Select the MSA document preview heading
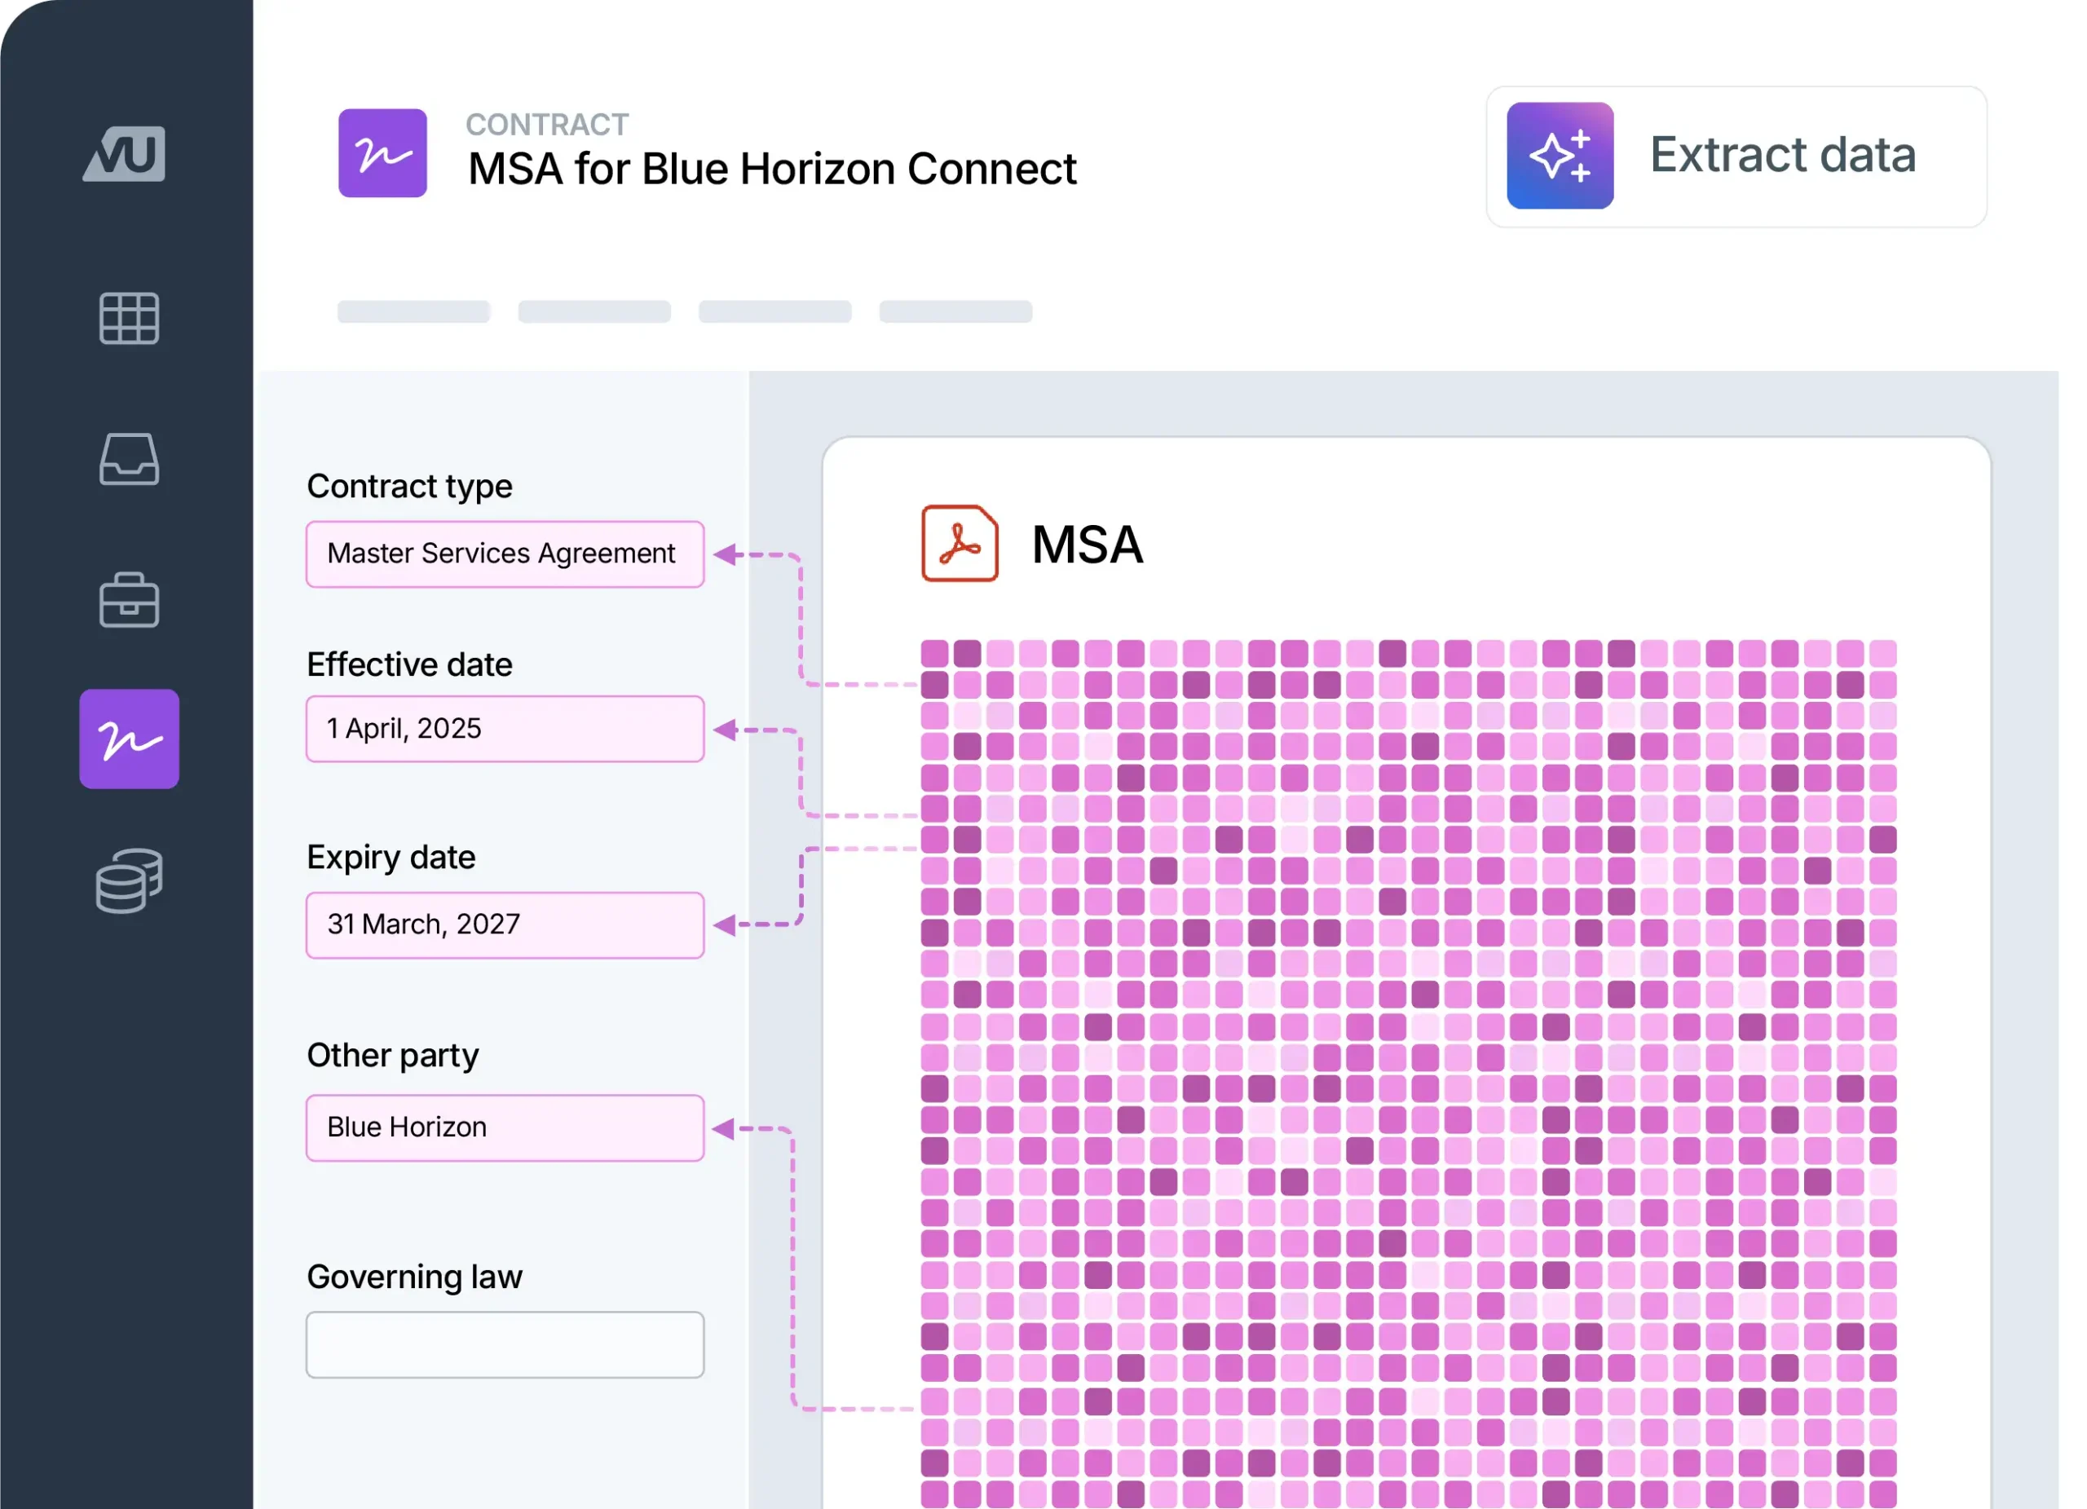 pyautogui.click(x=1087, y=545)
